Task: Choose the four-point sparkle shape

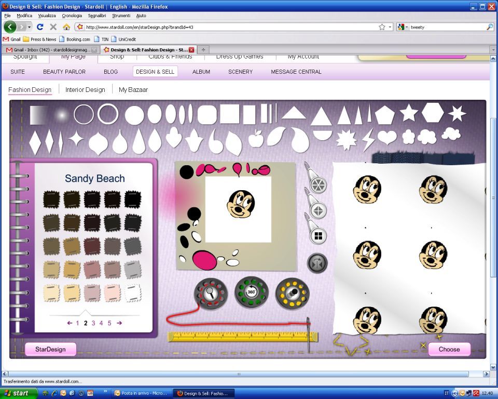Action: 76,138
